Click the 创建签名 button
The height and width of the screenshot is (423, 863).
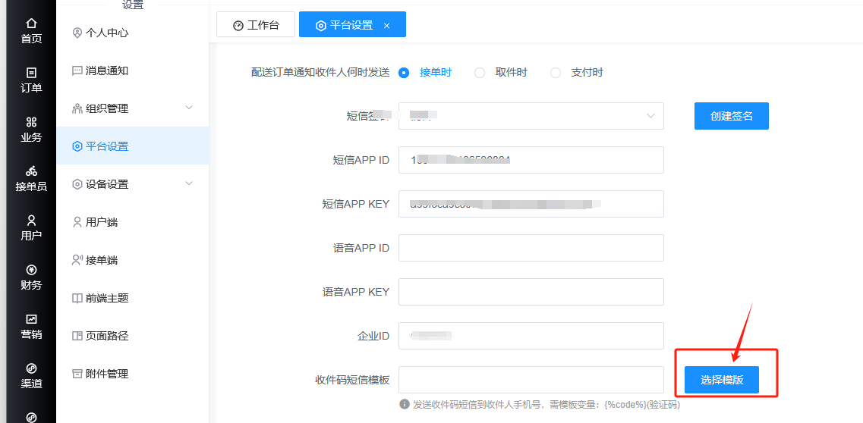coord(732,116)
